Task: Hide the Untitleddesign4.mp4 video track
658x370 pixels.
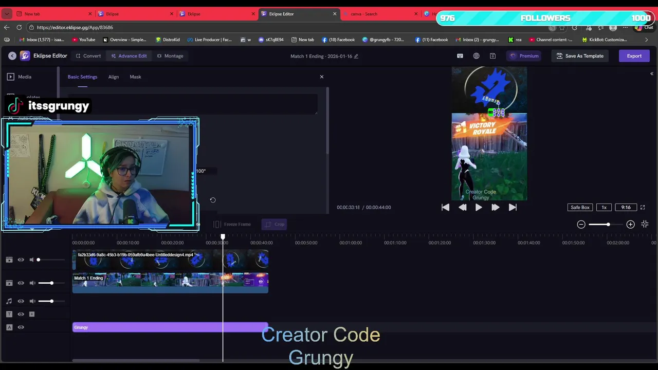Action: 21,260
